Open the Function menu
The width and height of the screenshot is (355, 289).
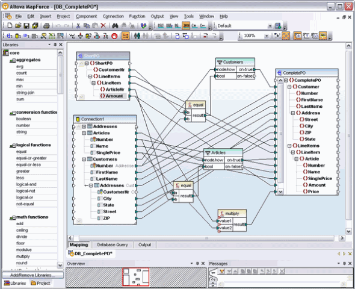coord(137,16)
